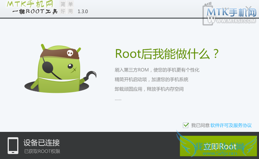Click the line 卸载顽固应用，释放手机内存空间
The width and height of the screenshot is (259, 159).
[149, 89]
